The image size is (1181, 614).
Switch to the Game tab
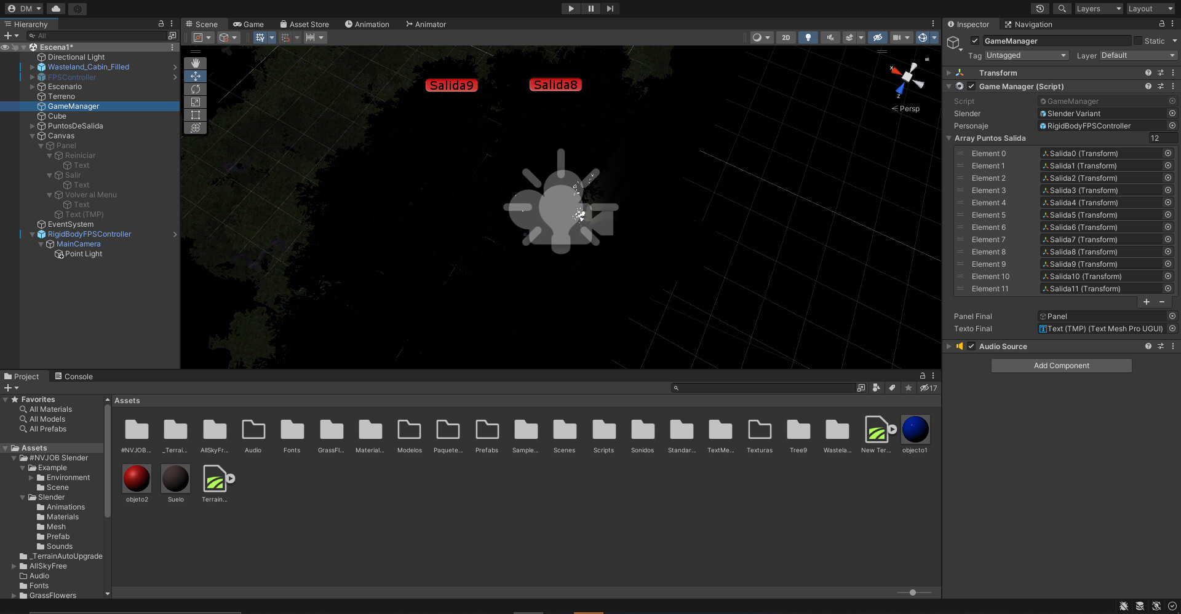(x=249, y=25)
